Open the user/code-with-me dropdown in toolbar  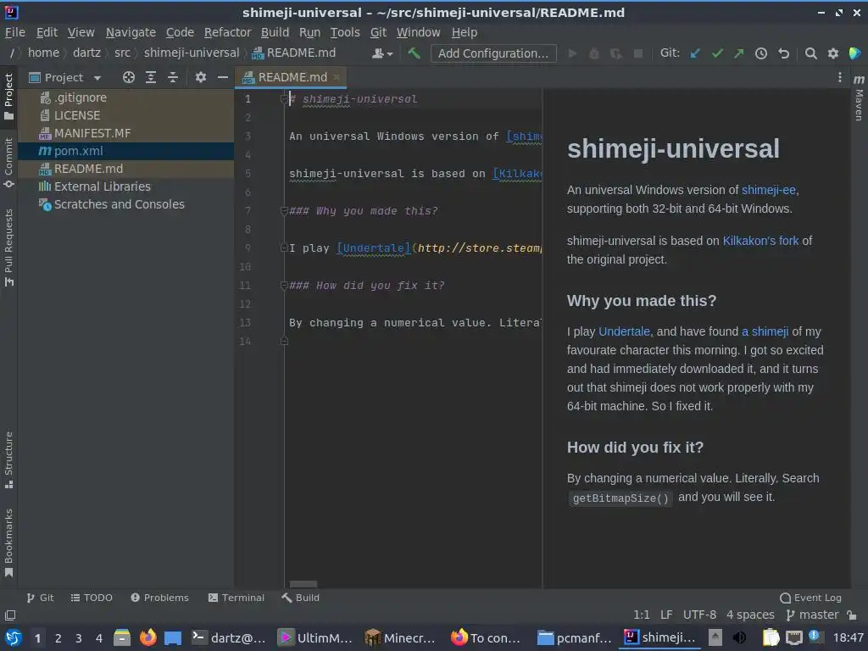[x=382, y=53]
